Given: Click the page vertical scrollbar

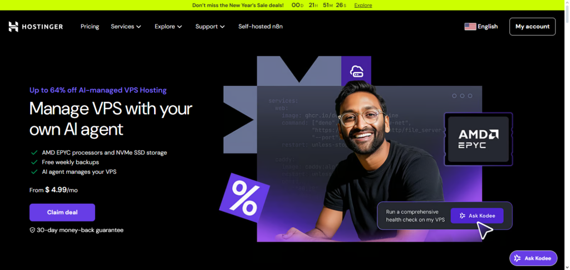Looking at the screenshot, I should click(x=567, y=135).
